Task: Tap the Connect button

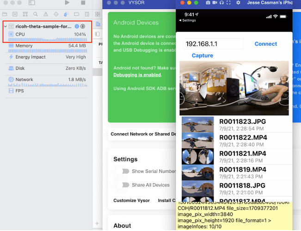Action: point(266,44)
